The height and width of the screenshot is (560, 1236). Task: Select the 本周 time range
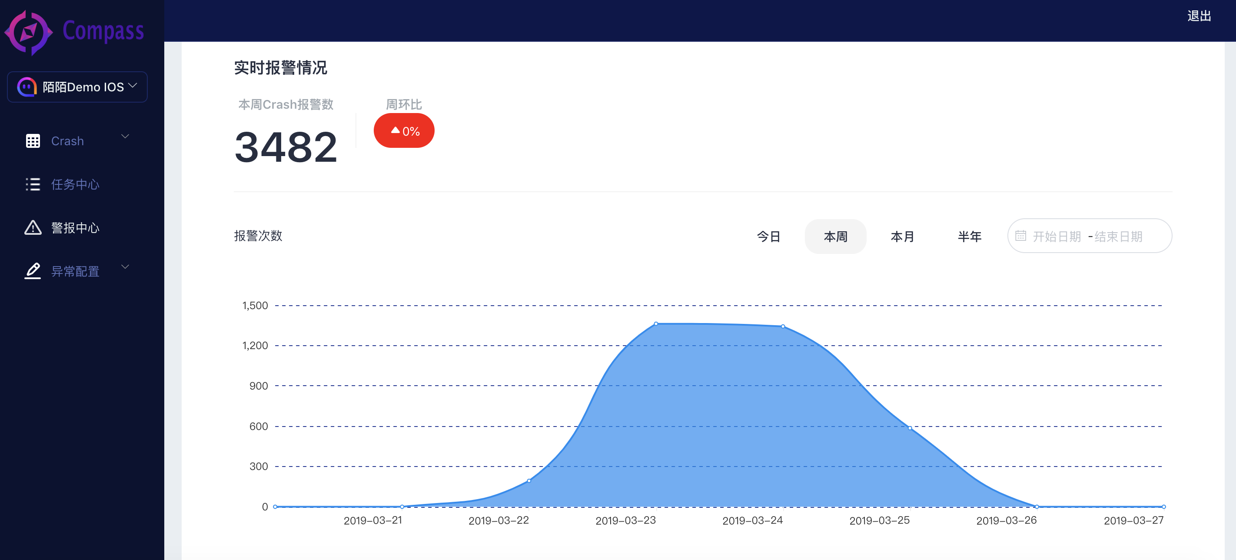[x=835, y=237]
